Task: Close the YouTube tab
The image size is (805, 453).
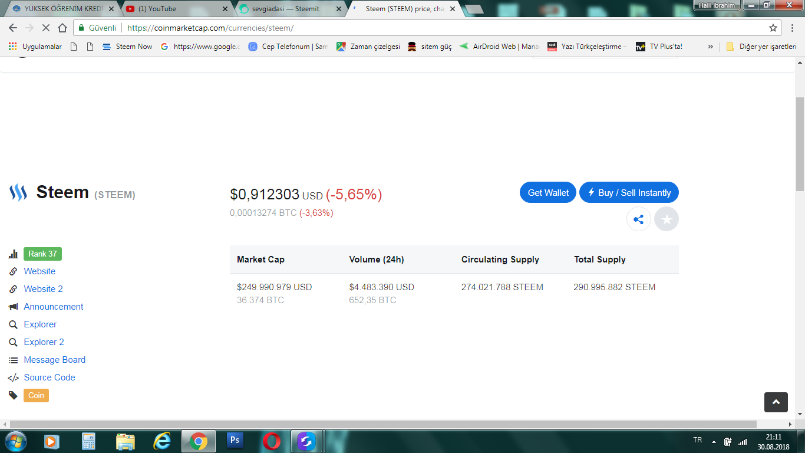Action: (x=225, y=9)
